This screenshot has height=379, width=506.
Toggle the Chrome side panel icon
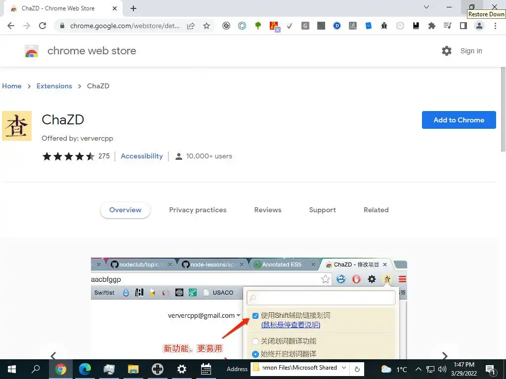click(464, 26)
